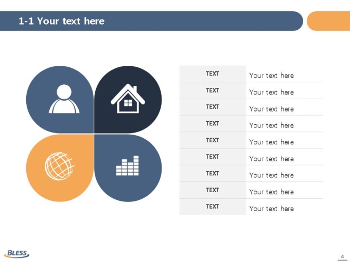
Task: Click the last row 'Your text here'
Action: pyautogui.click(x=271, y=209)
